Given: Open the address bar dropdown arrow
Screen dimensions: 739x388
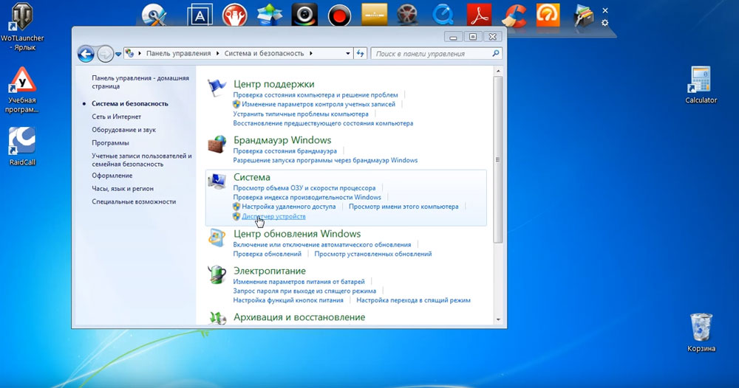Looking at the screenshot, I should [x=348, y=54].
